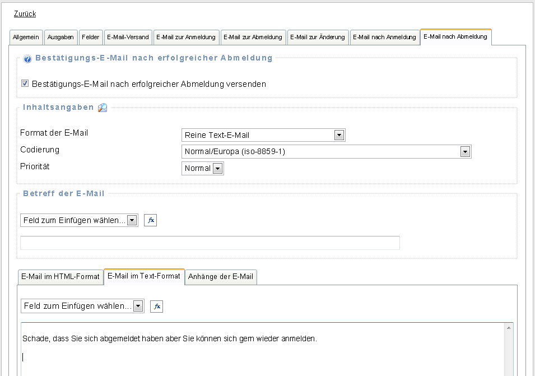Viewport: 535px width, 376px height.
Task: Toggle the Bestätigungs-E-Mail versenden checkbox
Action: click(x=25, y=83)
